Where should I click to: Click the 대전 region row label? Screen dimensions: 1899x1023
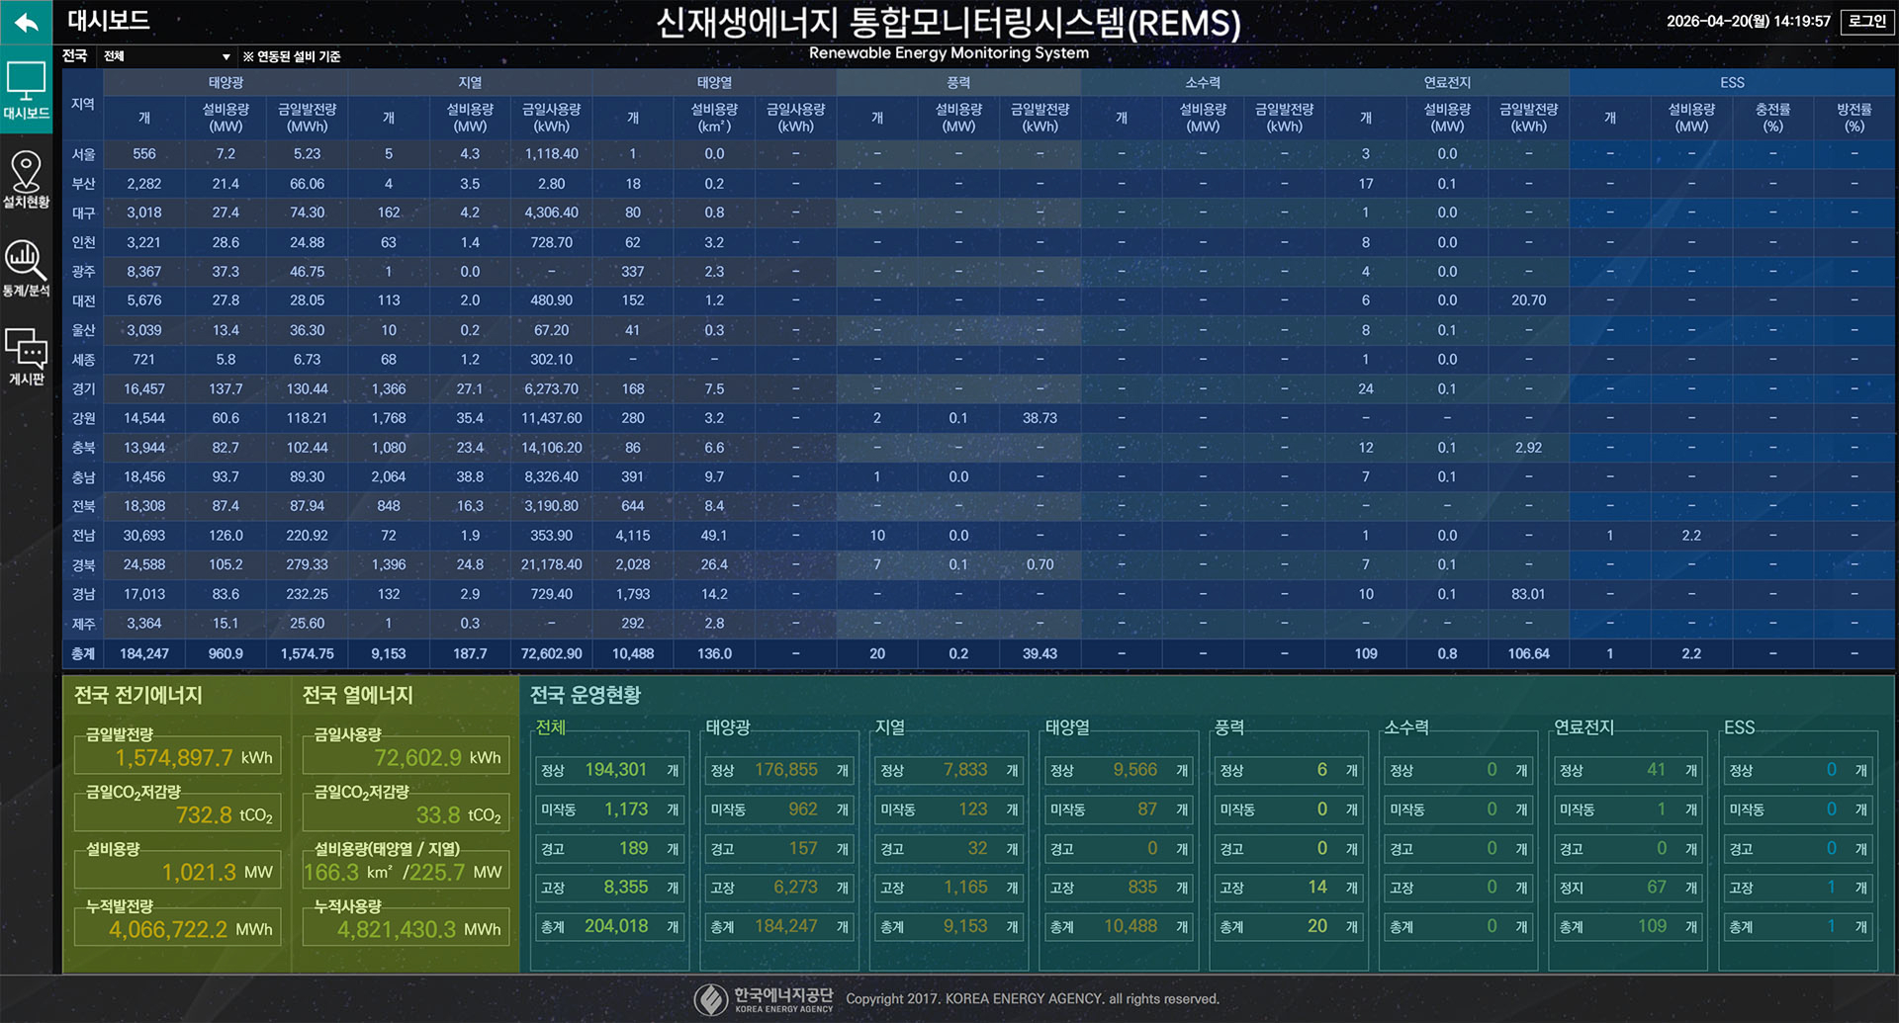click(83, 300)
